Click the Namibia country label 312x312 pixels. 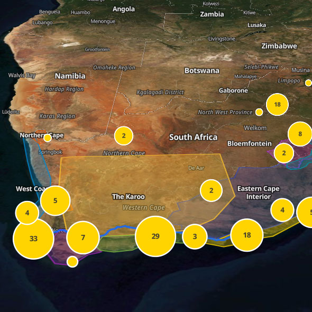pos(70,76)
